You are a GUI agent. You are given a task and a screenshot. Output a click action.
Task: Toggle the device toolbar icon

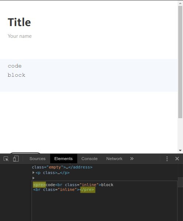(16, 159)
